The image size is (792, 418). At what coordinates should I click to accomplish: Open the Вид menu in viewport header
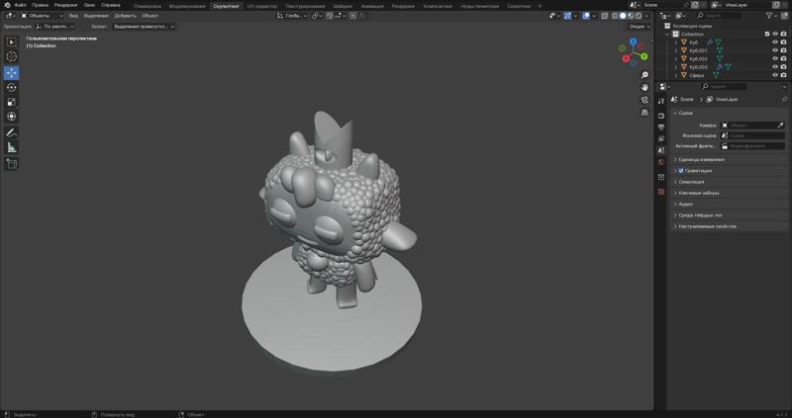pyautogui.click(x=73, y=16)
